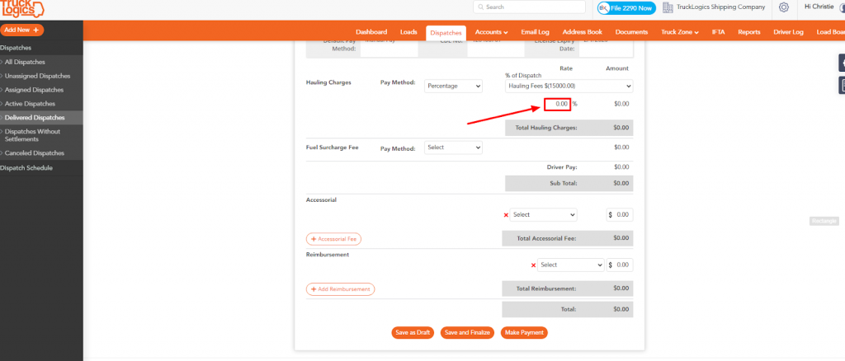Click the File 2290 Now badge
This screenshot has height=361, width=845.
(x=627, y=8)
